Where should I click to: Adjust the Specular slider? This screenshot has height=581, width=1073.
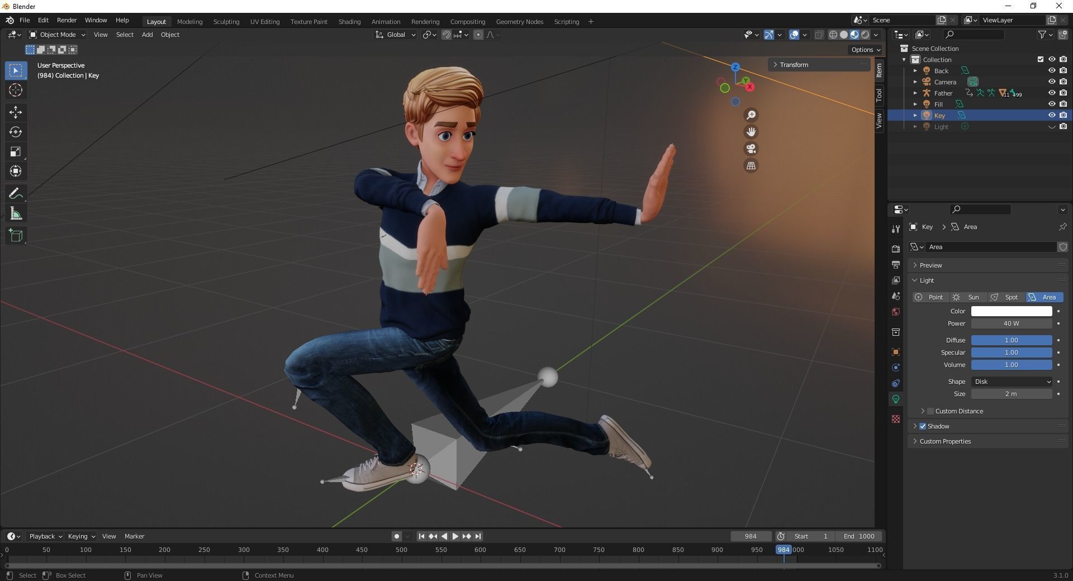(x=1012, y=353)
